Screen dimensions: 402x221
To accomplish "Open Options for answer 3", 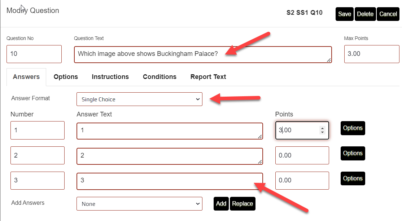I will click(x=353, y=178).
